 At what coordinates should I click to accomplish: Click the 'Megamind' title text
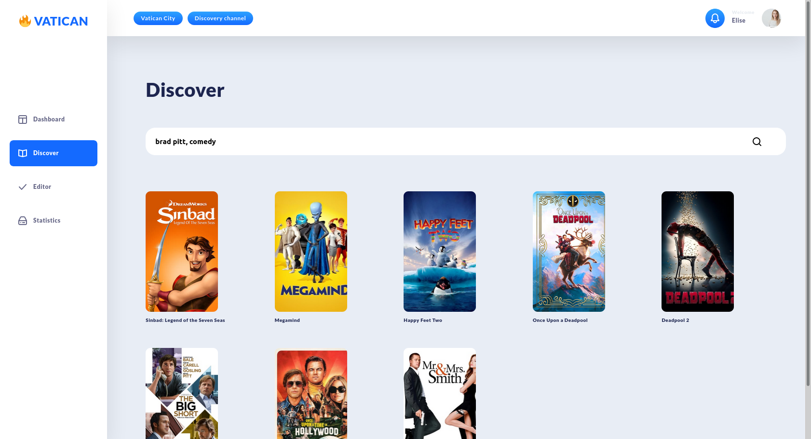(287, 320)
